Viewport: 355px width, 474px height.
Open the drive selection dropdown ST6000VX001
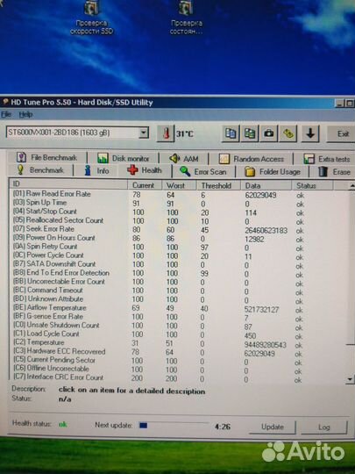click(77, 133)
